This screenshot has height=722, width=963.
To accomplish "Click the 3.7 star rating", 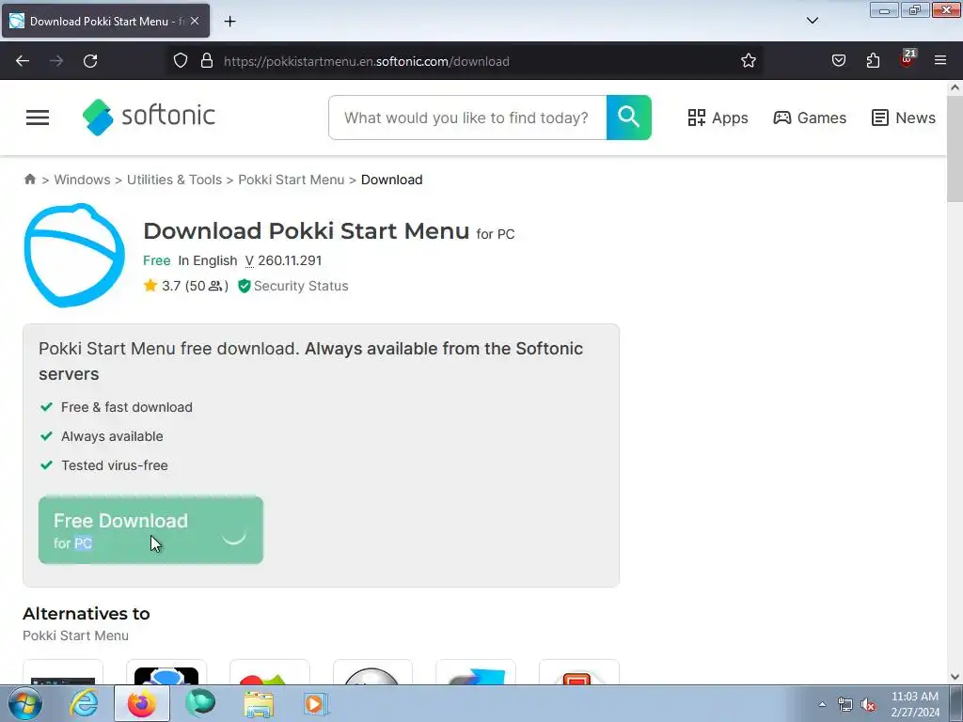I will pyautogui.click(x=185, y=286).
